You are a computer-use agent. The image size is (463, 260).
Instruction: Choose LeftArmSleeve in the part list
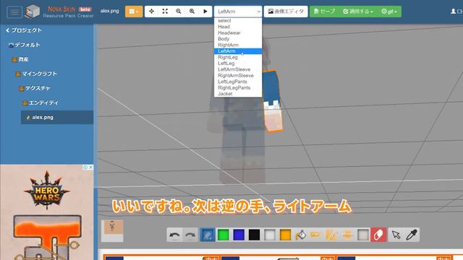238,69
